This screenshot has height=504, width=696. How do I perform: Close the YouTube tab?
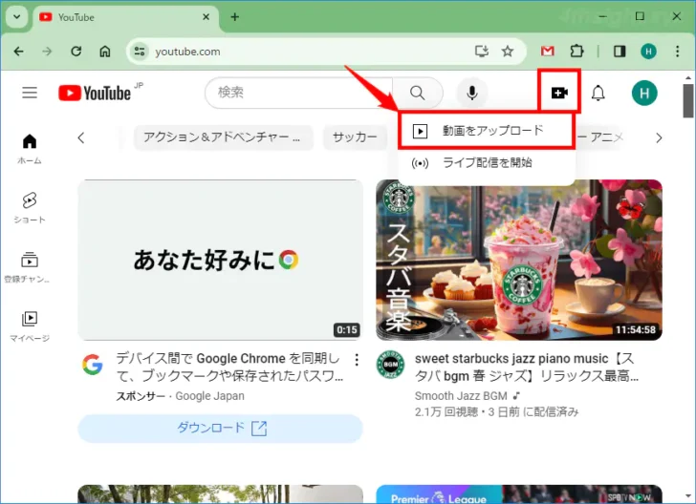click(x=206, y=17)
